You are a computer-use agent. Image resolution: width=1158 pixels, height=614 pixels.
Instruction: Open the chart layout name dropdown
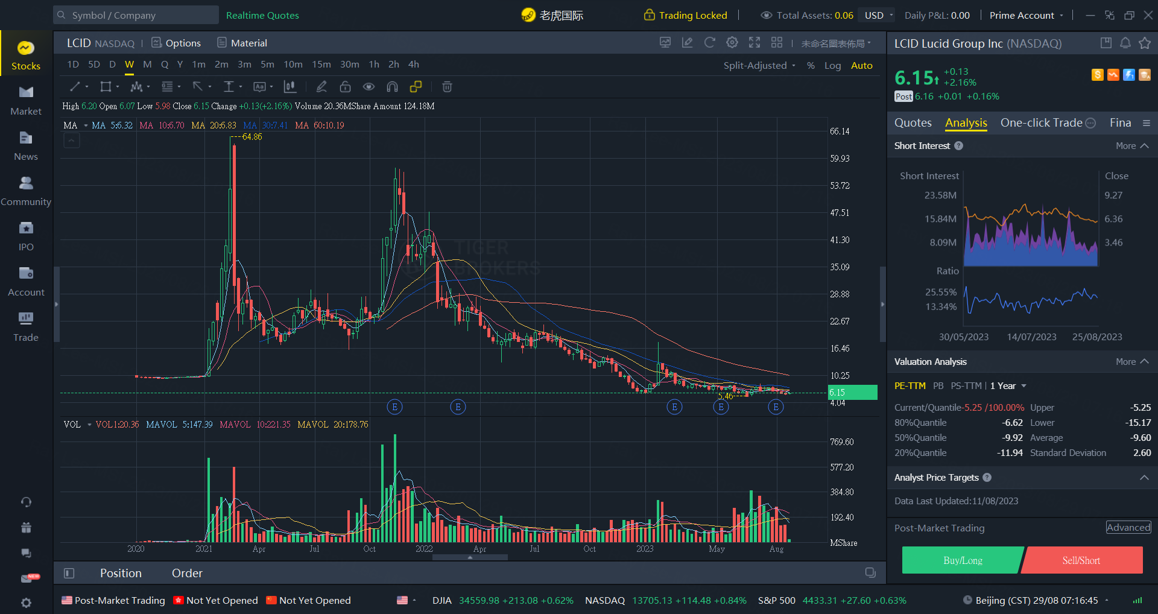(x=836, y=43)
